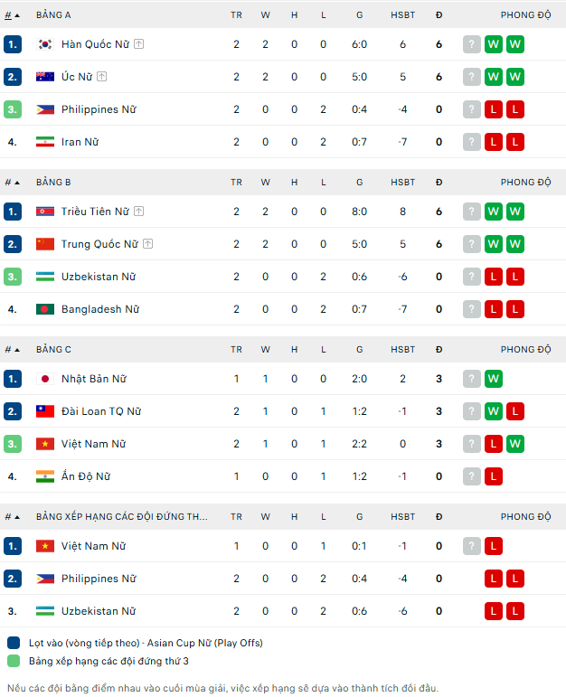Click the green W badge for Nhật Bản Nữ
This screenshot has height=697, width=566.
coord(494,379)
